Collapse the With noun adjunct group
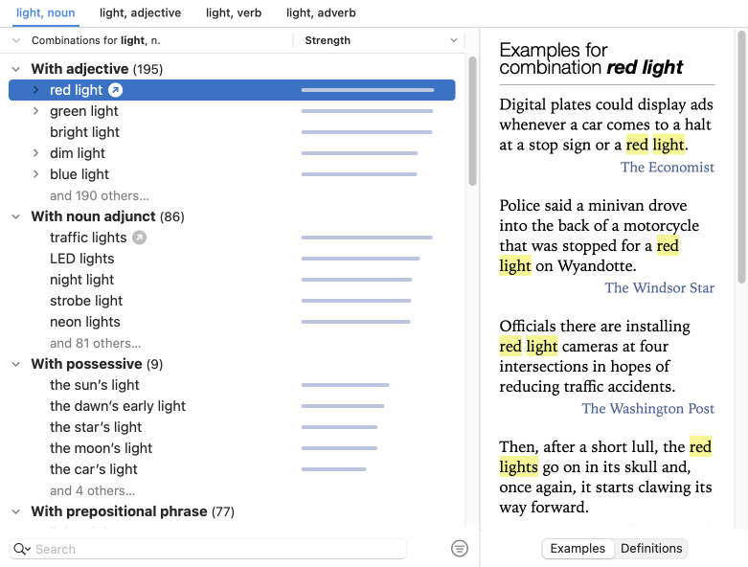Viewport: 748px width, 567px height. coord(15,216)
